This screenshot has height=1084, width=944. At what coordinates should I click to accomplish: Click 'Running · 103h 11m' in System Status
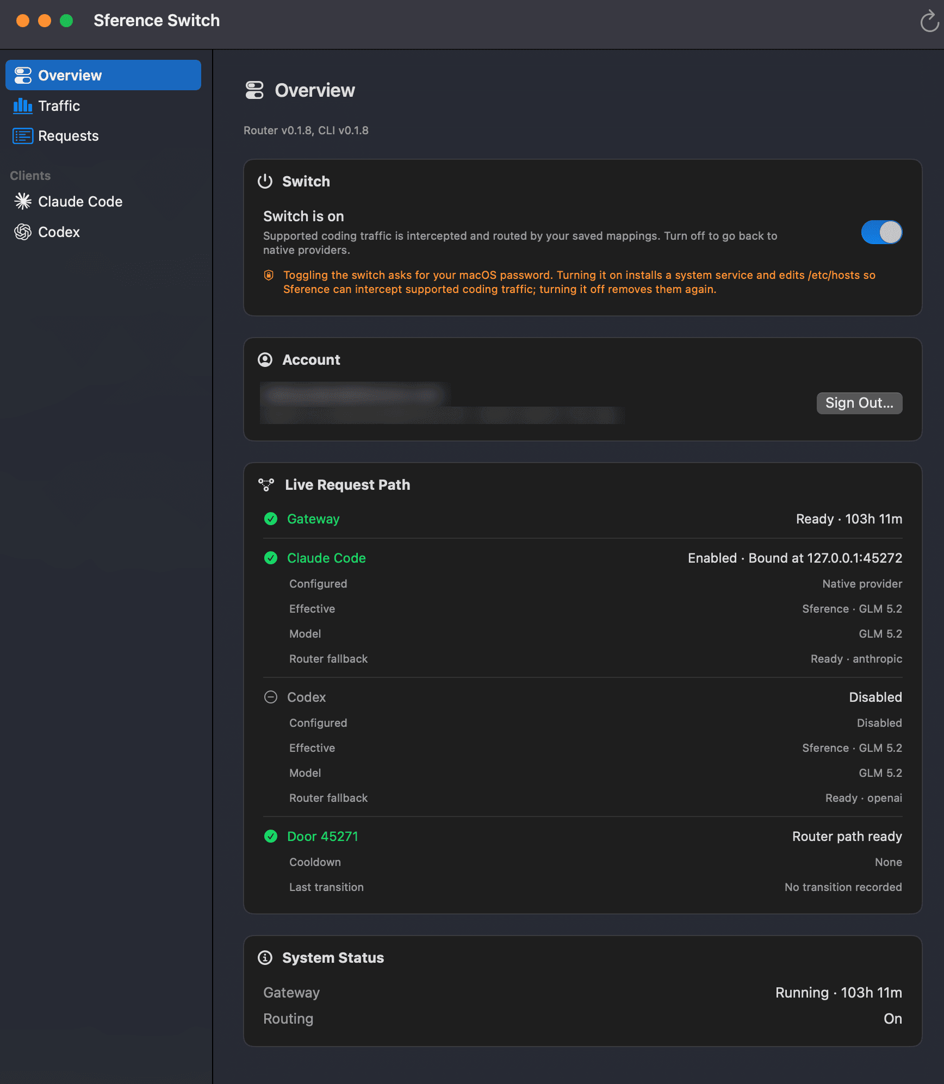coord(839,993)
